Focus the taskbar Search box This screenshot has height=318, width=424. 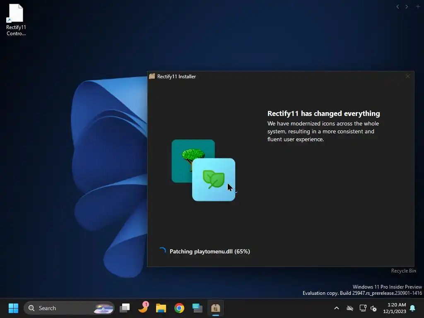coord(69,308)
